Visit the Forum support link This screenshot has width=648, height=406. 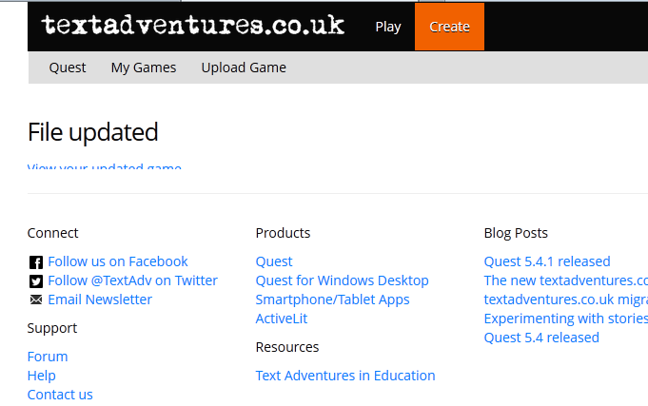tap(48, 357)
